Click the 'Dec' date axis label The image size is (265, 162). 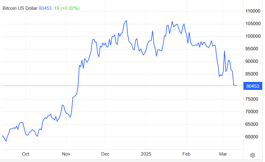tap(105, 154)
